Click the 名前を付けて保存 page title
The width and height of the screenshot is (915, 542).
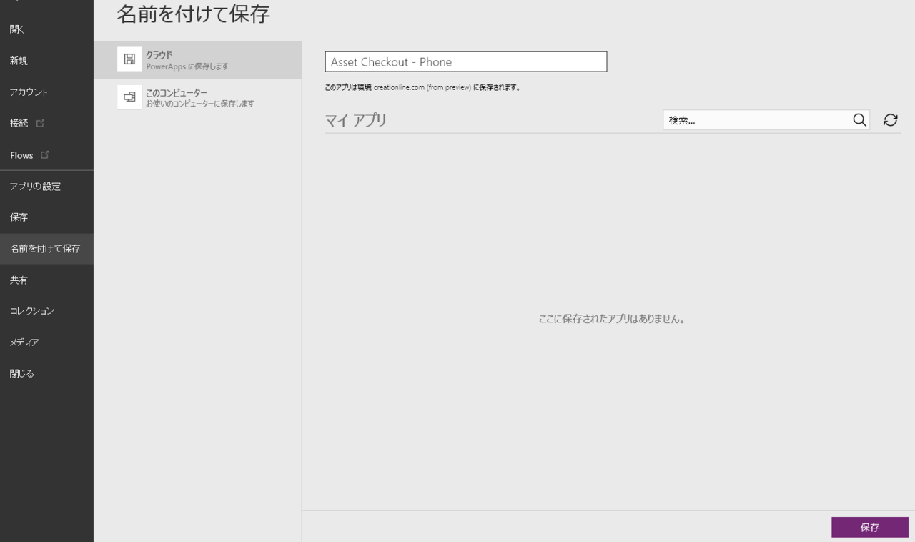[194, 14]
